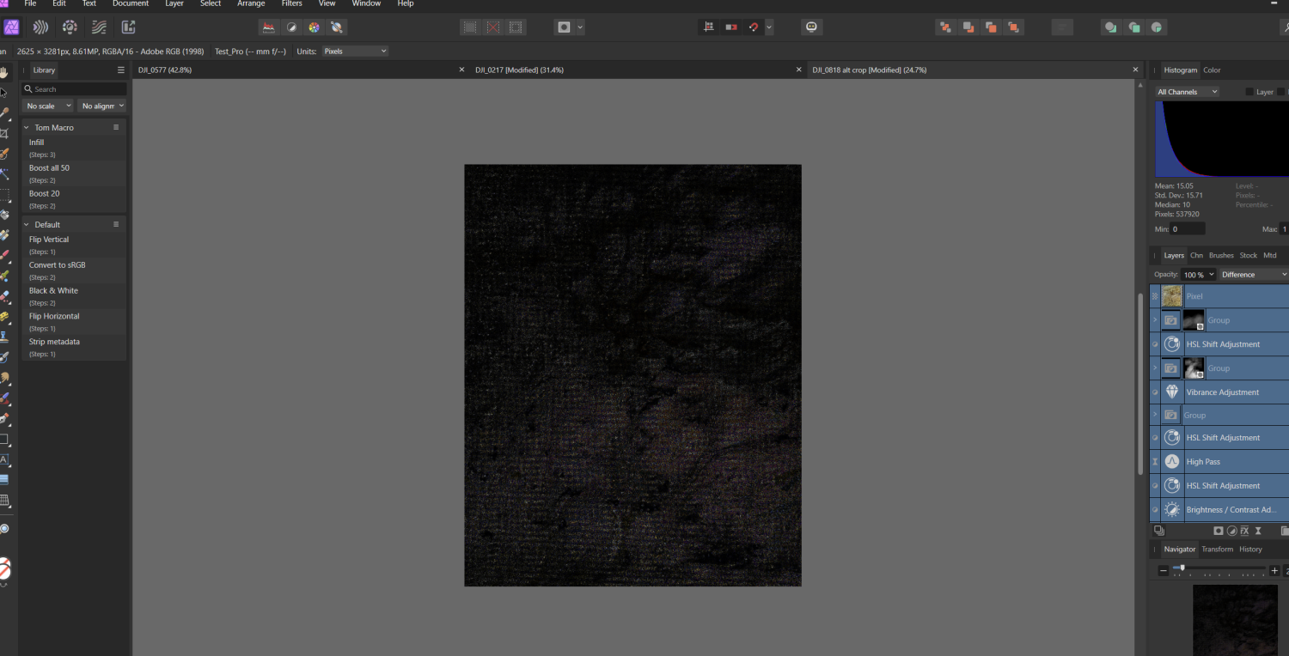Switch to the DJI_0577 document tab
This screenshot has width=1289, height=656.
coord(165,70)
